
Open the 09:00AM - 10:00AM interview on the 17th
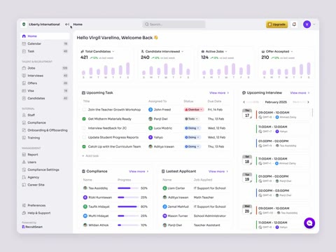(x=283, y=115)
